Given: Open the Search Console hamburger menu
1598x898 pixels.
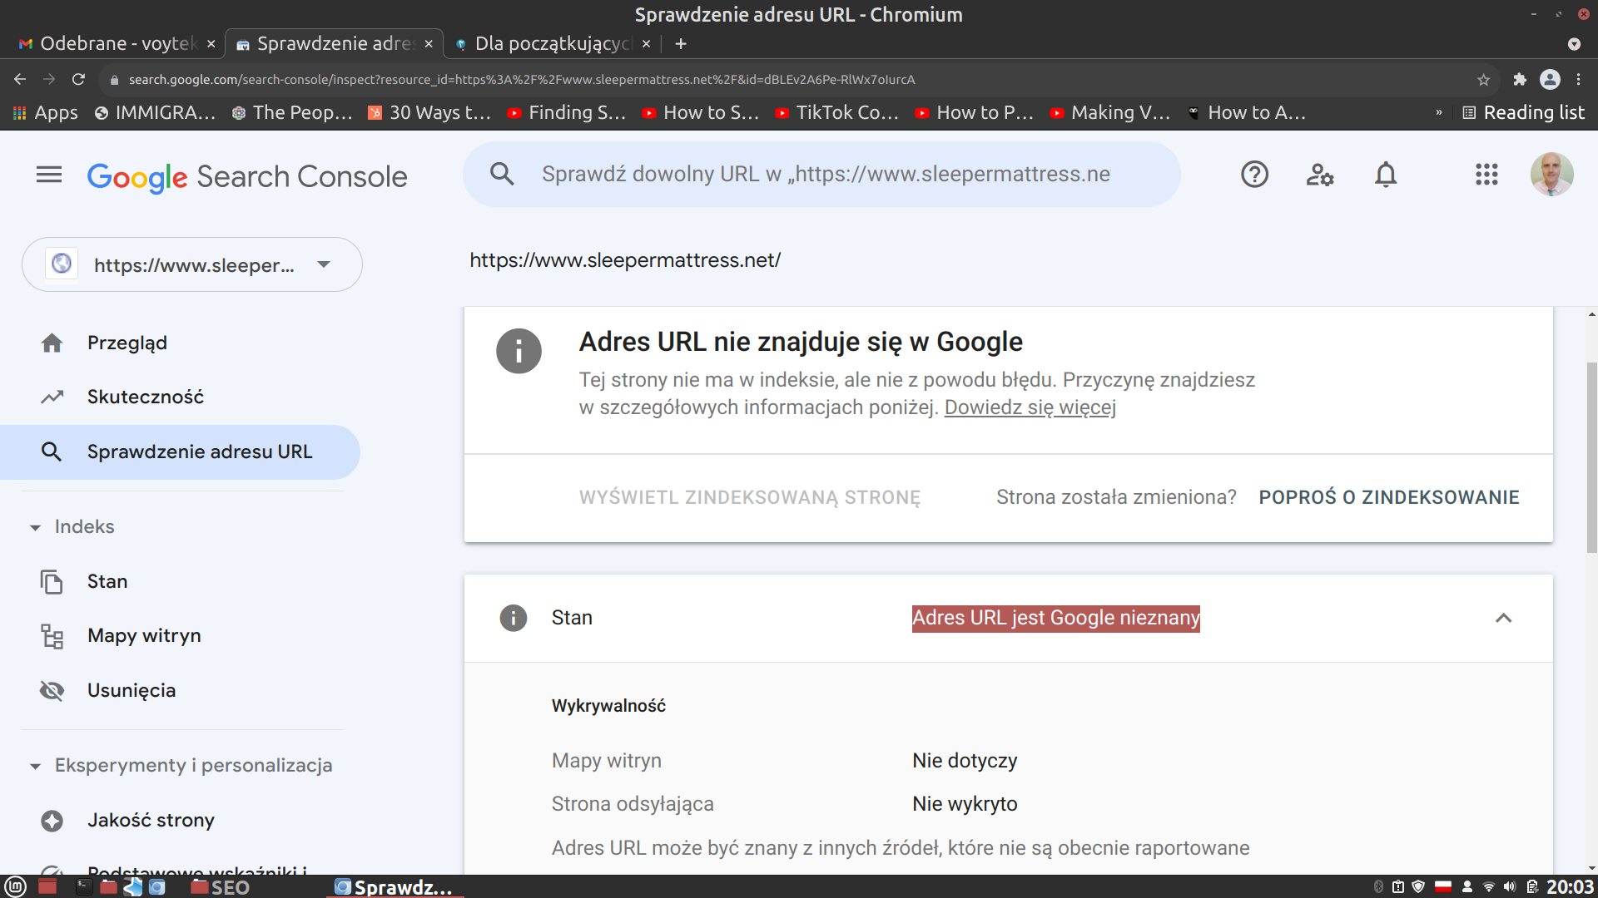Looking at the screenshot, I should (49, 175).
